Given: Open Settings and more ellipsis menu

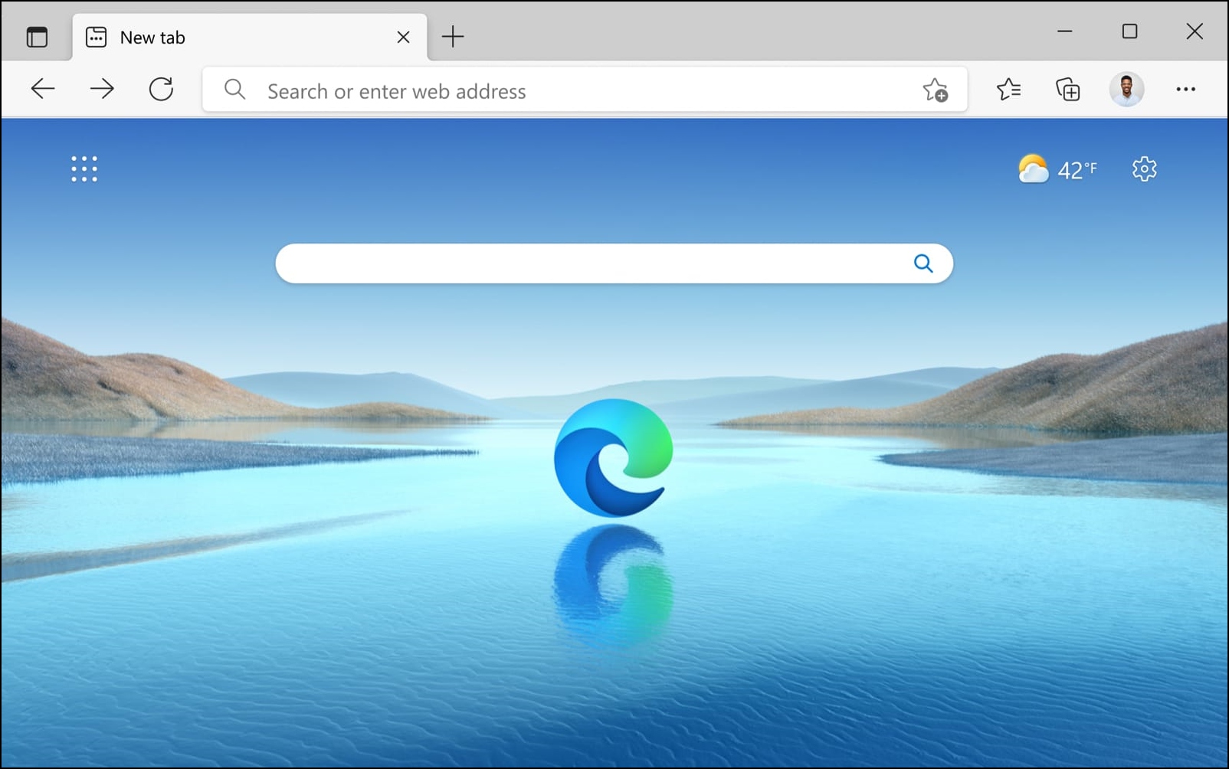Looking at the screenshot, I should [1185, 90].
